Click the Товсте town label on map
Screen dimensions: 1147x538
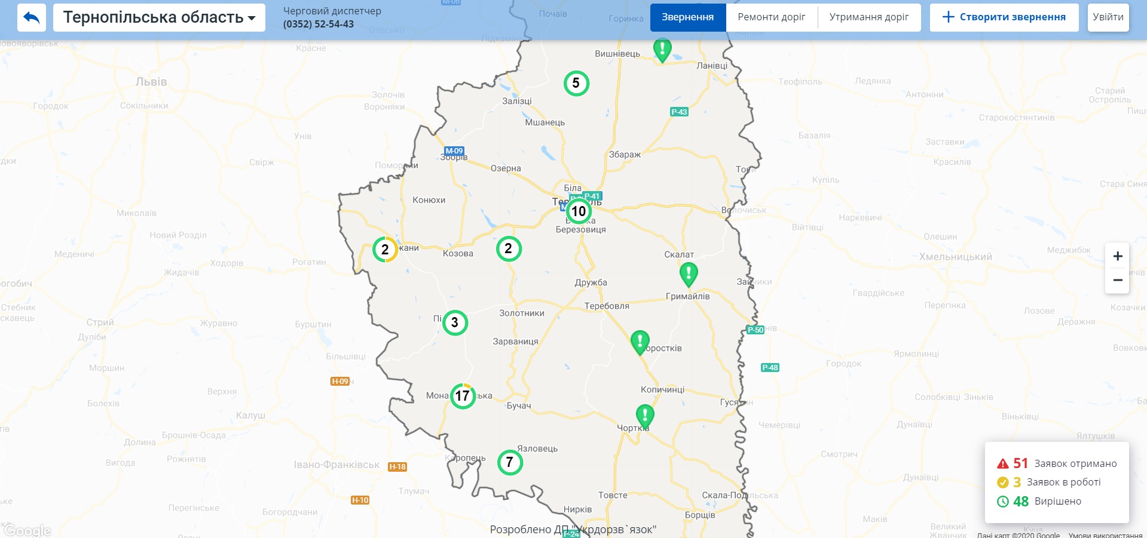[613, 495]
